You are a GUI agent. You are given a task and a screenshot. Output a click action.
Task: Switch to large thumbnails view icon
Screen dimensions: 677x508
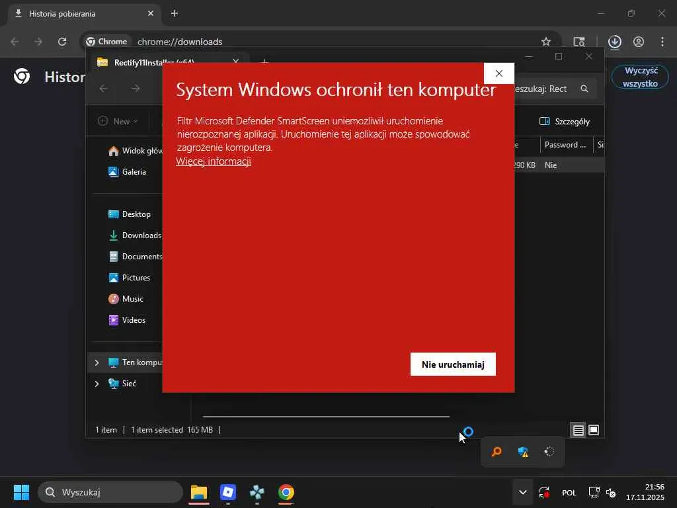pos(594,430)
